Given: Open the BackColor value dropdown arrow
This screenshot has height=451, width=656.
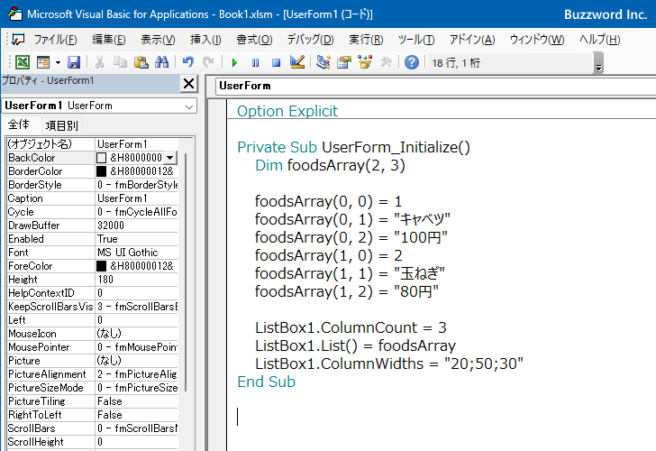Looking at the screenshot, I should point(169,158).
